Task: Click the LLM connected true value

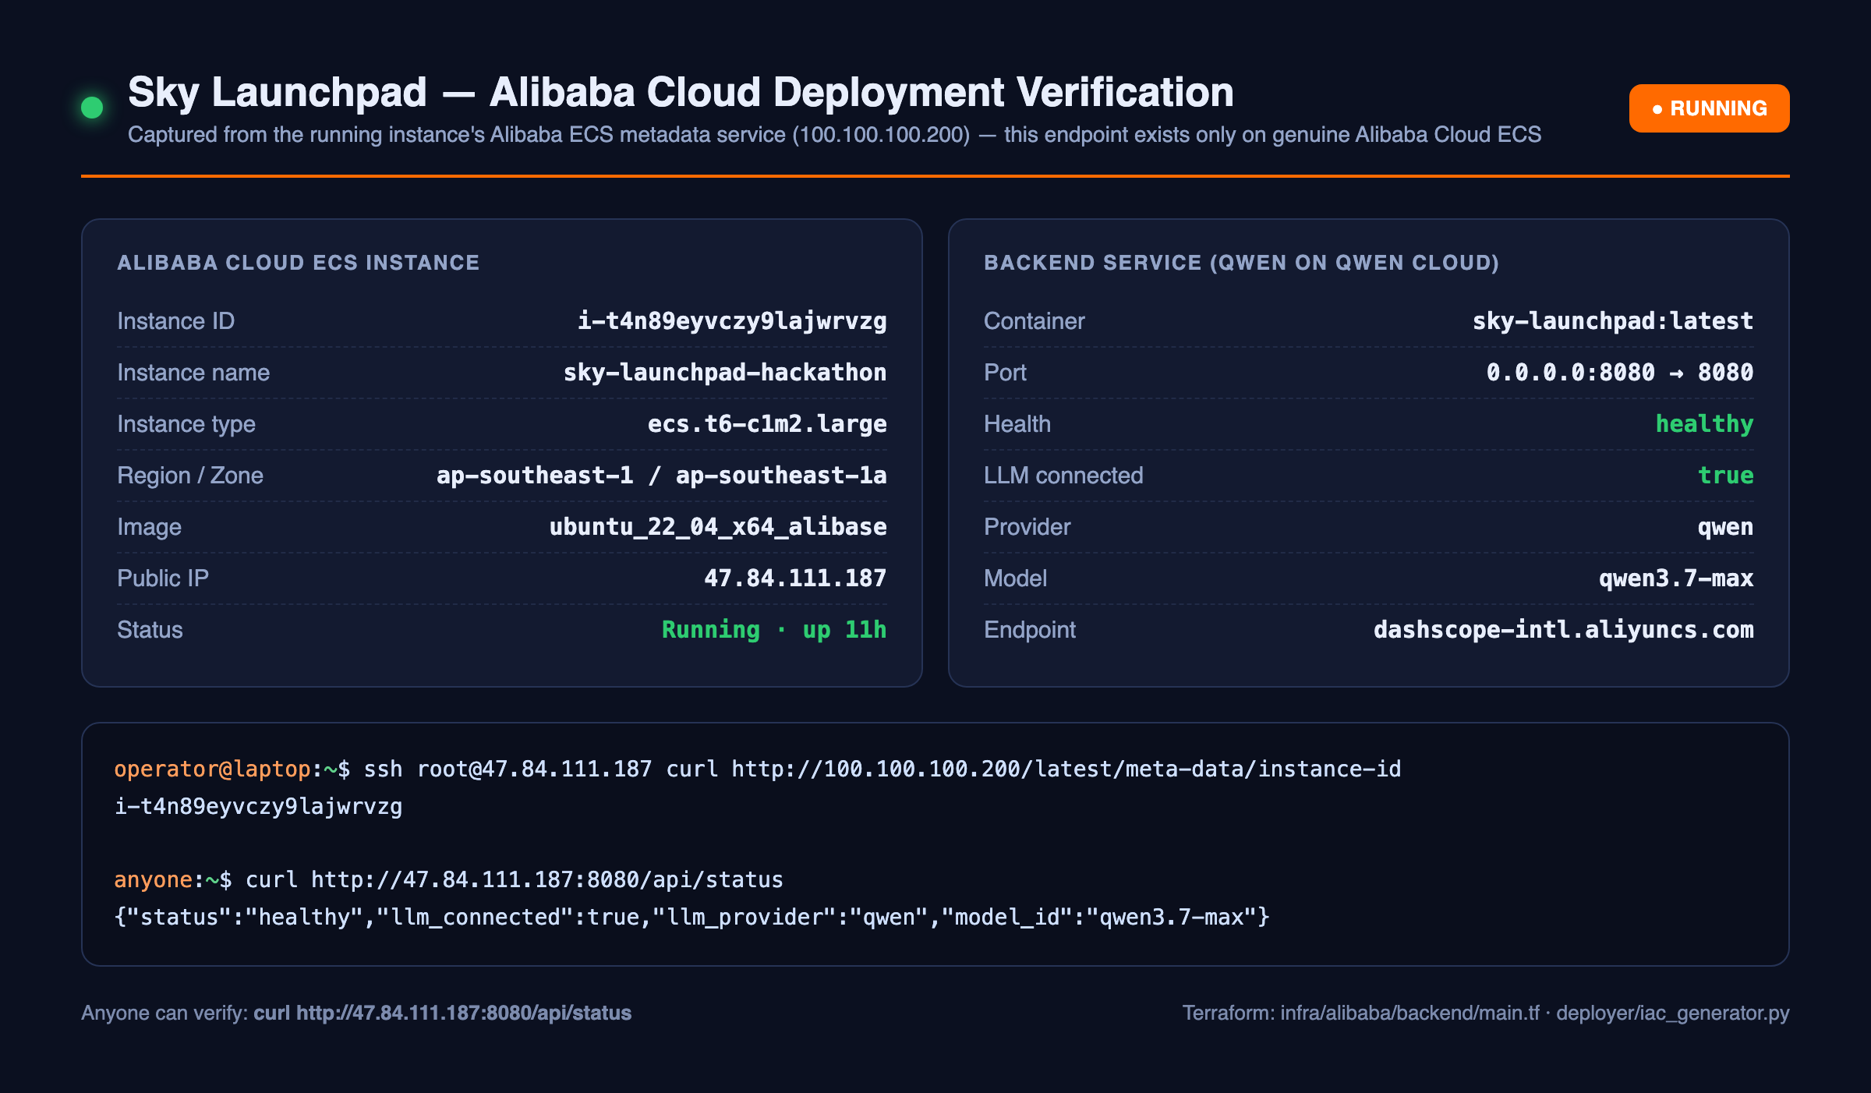Action: click(1726, 476)
